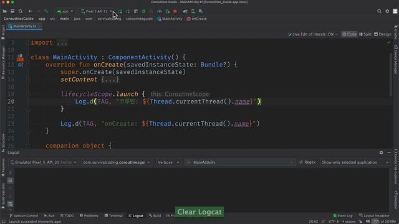Viewport: 399px width, 224px height.
Task: Toggle the Regex checkbox in Logcat
Action: pyautogui.click(x=300, y=162)
